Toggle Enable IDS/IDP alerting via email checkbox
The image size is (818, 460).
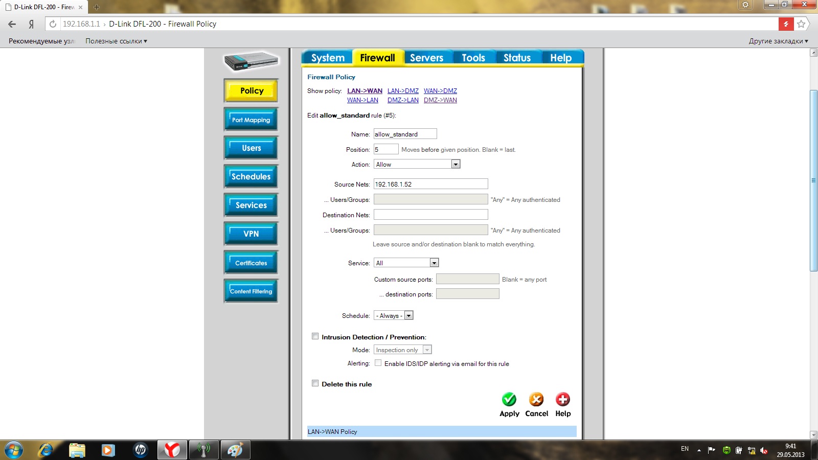coord(378,363)
